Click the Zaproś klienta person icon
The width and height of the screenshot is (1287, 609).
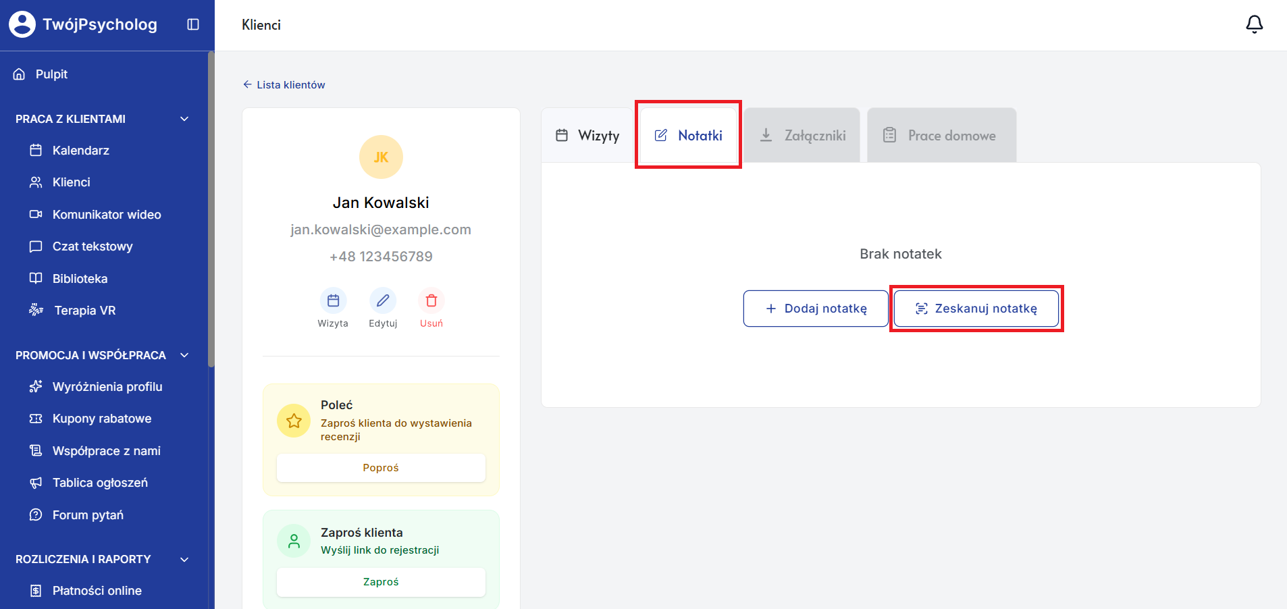(294, 541)
